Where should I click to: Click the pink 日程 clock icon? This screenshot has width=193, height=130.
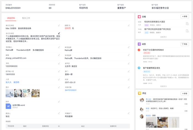click(x=140, y=17)
